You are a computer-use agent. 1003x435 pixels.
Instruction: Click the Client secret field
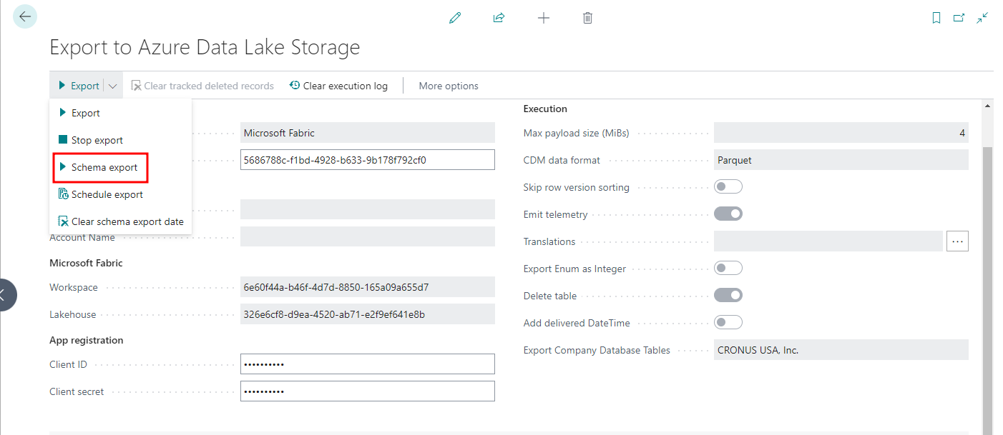point(368,391)
